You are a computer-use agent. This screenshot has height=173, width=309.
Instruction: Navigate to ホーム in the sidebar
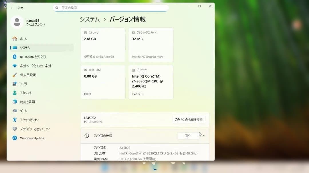[23, 39]
